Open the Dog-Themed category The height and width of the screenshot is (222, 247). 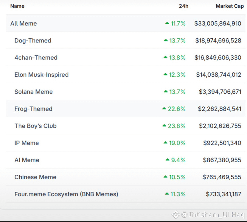point(33,40)
